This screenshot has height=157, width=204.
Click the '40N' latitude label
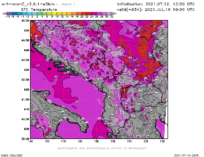(x=26, y=129)
